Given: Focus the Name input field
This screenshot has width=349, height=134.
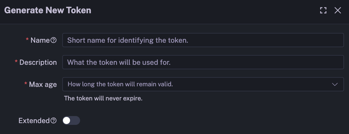Looking at the screenshot, I should [x=203, y=40].
